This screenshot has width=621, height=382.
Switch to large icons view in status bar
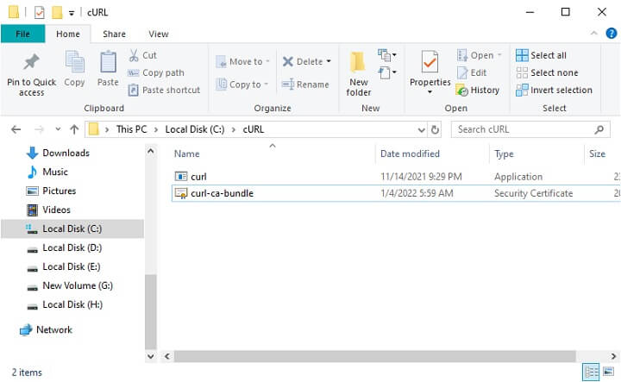click(x=608, y=373)
